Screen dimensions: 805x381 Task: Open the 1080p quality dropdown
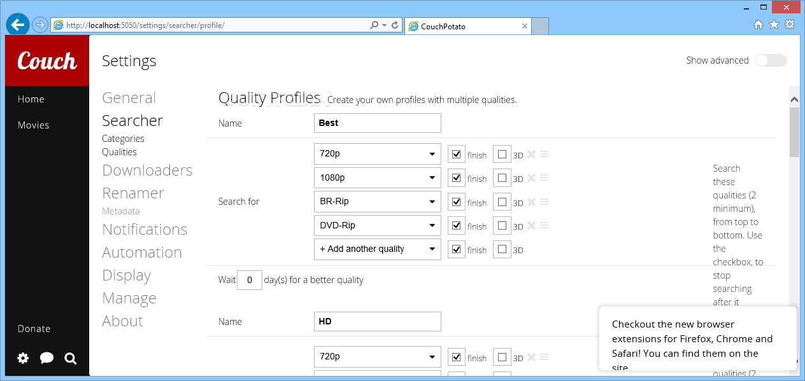(x=378, y=177)
